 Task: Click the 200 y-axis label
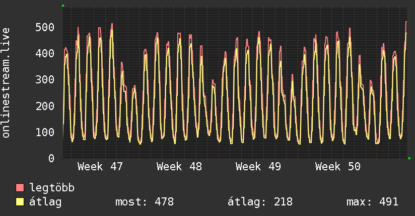point(45,106)
